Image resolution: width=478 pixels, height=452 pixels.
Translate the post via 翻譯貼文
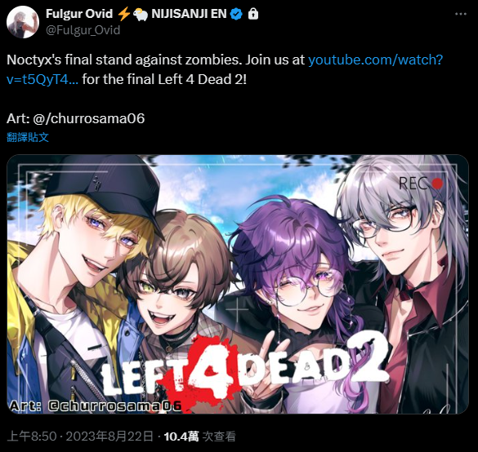pyautogui.click(x=28, y=137)
